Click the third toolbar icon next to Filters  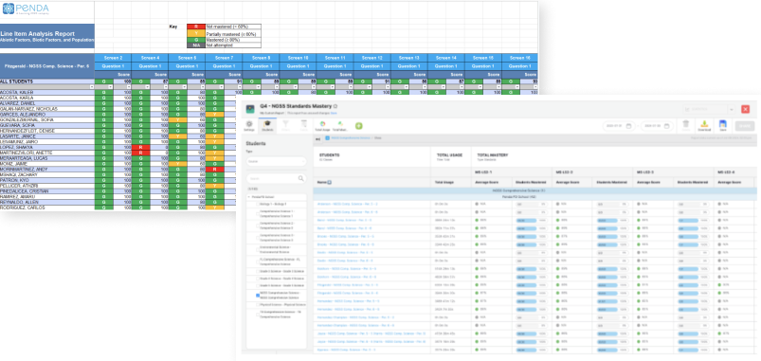[x=304, y=126]
